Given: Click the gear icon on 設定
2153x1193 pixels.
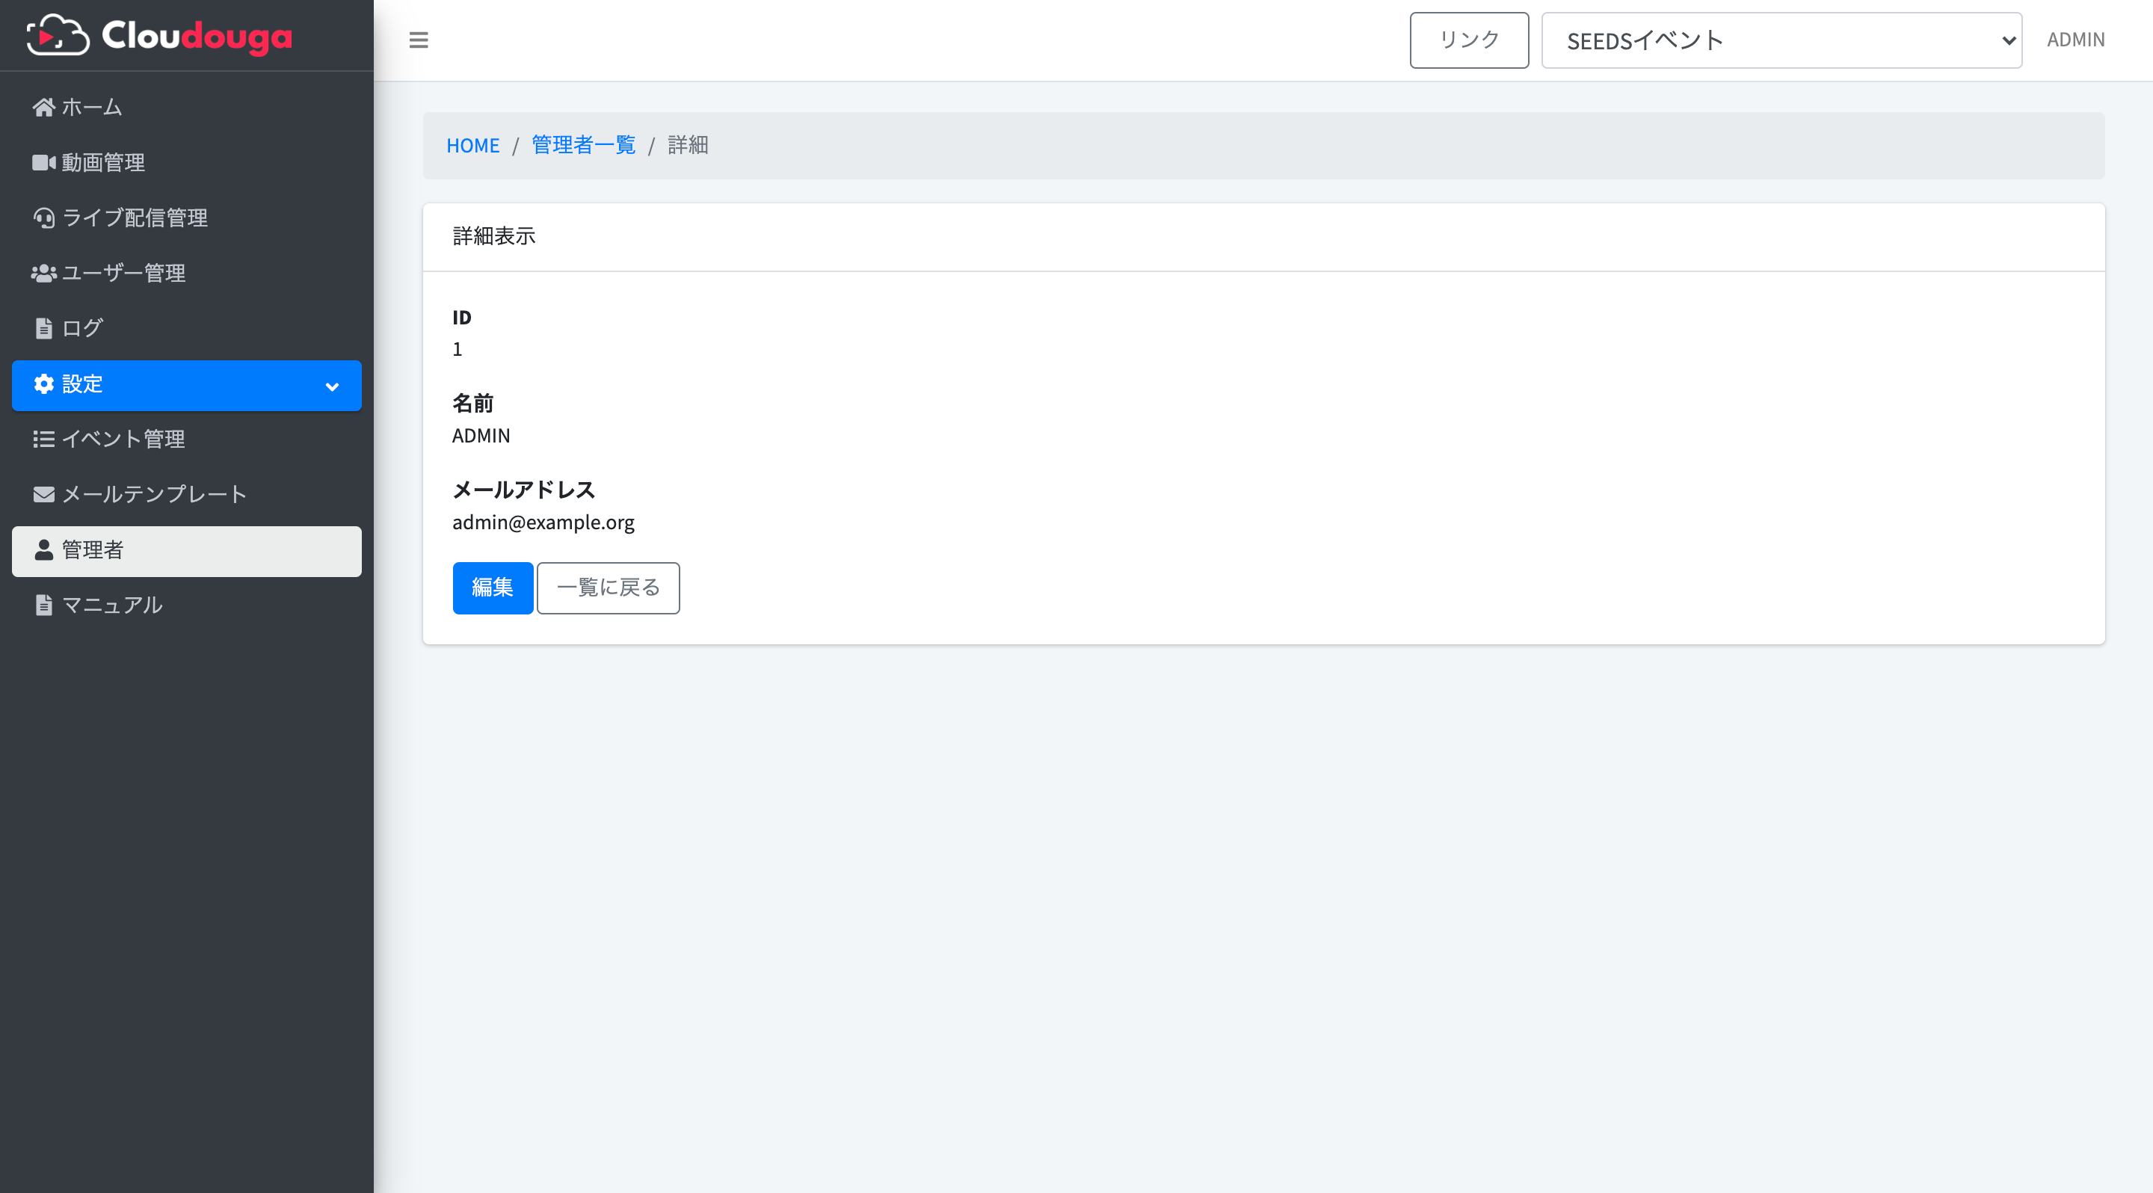Looking at the screenshot, I should click(43, 383).
